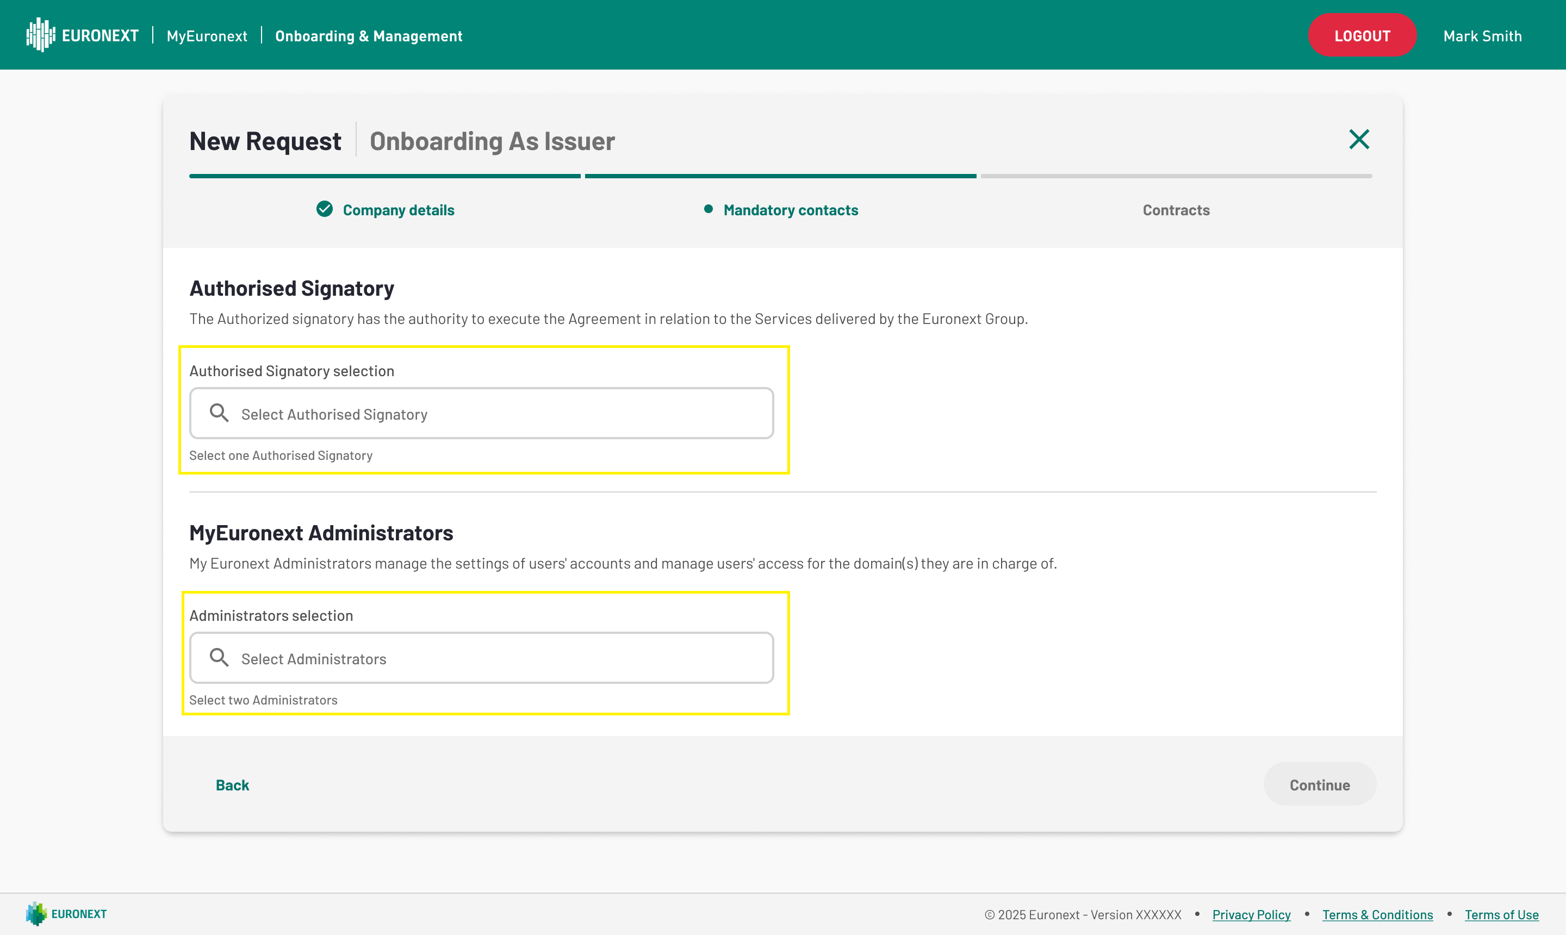Go to the Company details step
This screenshot has height=935, width=1566.
pos(398,210)
